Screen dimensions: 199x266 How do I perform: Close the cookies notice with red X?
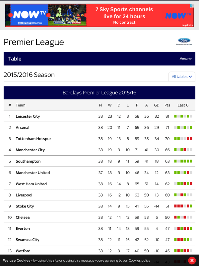pyautogui.click(x=191, y=260)
